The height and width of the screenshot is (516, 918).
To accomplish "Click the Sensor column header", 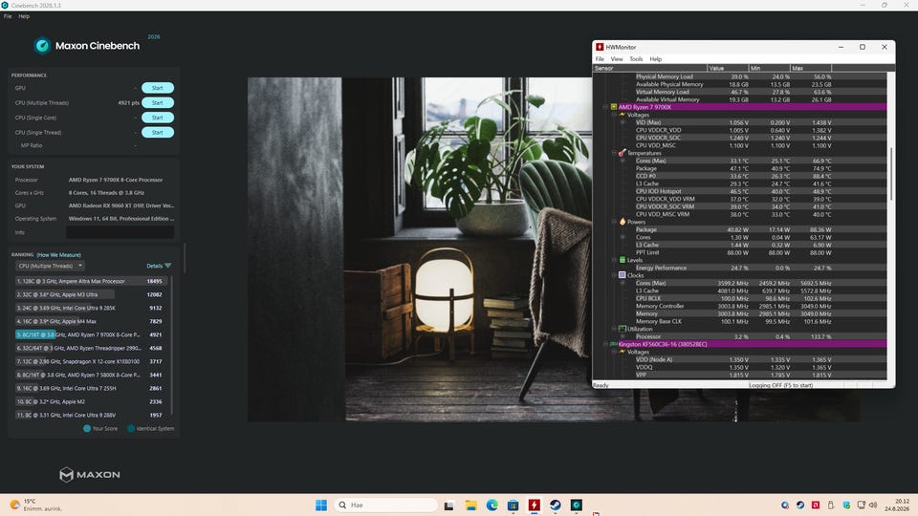I will [x=650, y=68].
